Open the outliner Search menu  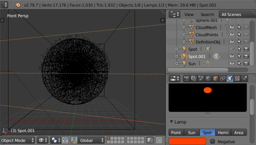tap(207, 15)
